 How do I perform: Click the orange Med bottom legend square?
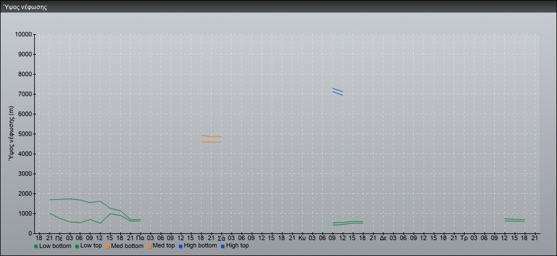tap(107, 246)
